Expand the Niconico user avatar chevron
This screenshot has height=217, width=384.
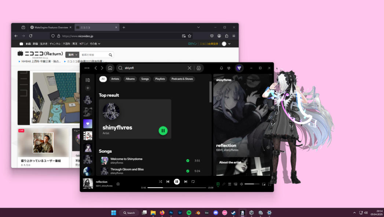229,44
